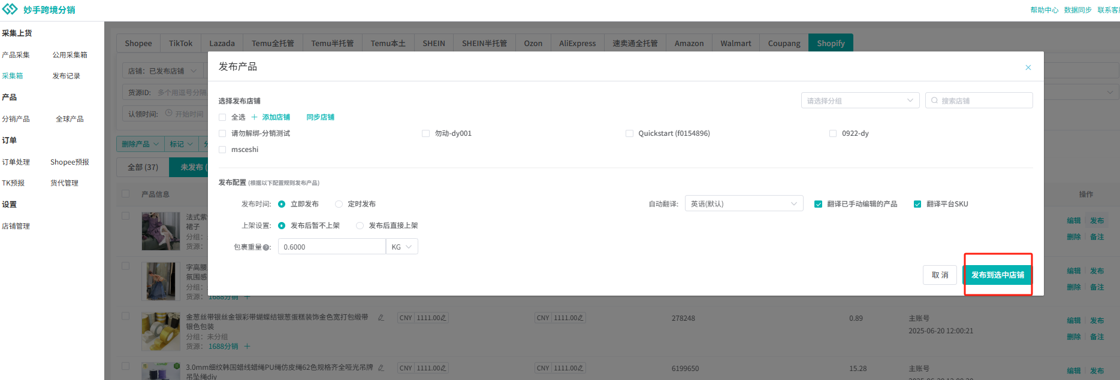Click the 包裹重量 help question-mark icon
1120x380 pixels.
pos(266,247)
